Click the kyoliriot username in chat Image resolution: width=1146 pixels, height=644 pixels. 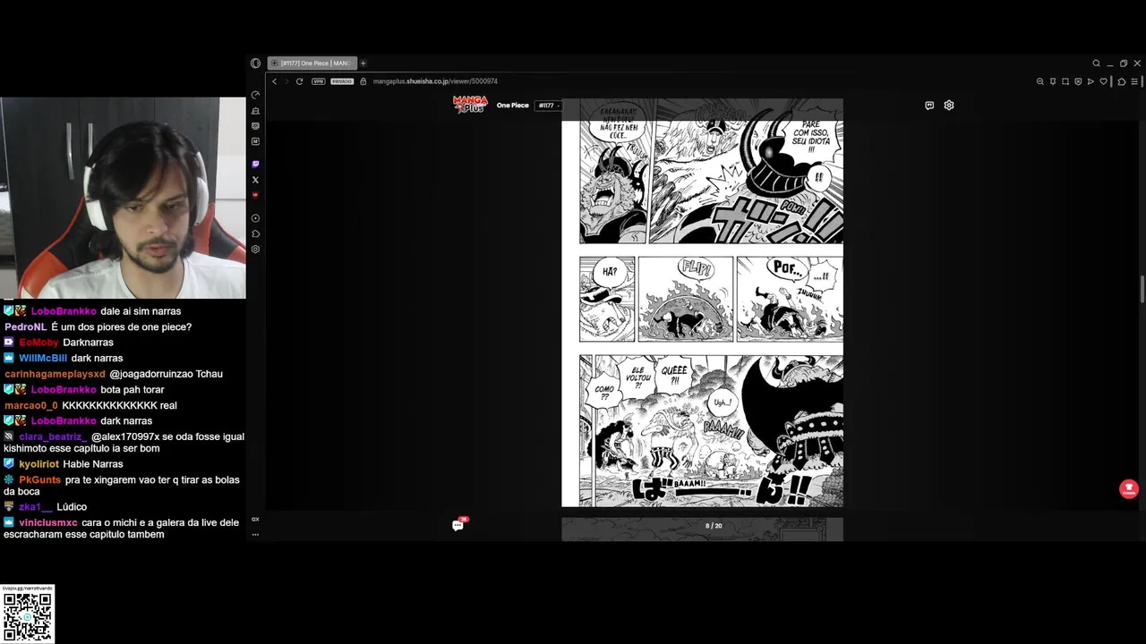coord(38,464)
